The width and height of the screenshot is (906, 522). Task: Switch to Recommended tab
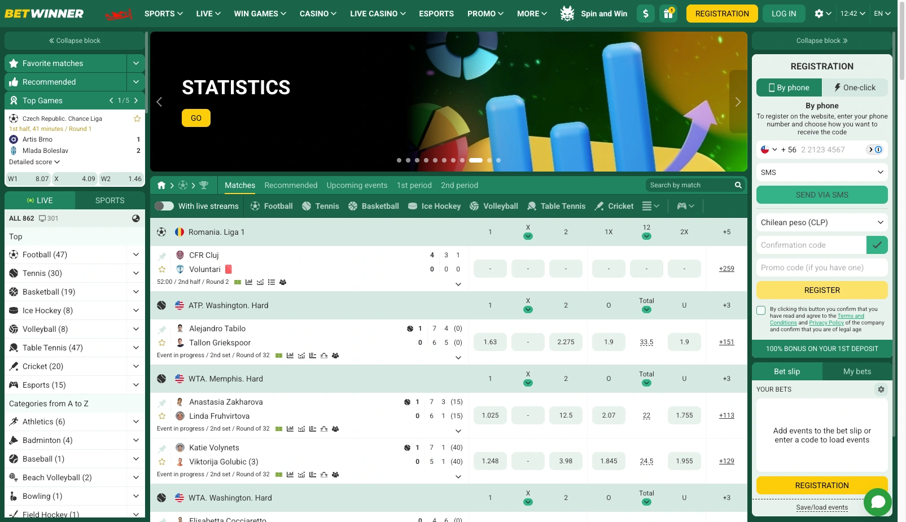(x=291, y=185)
